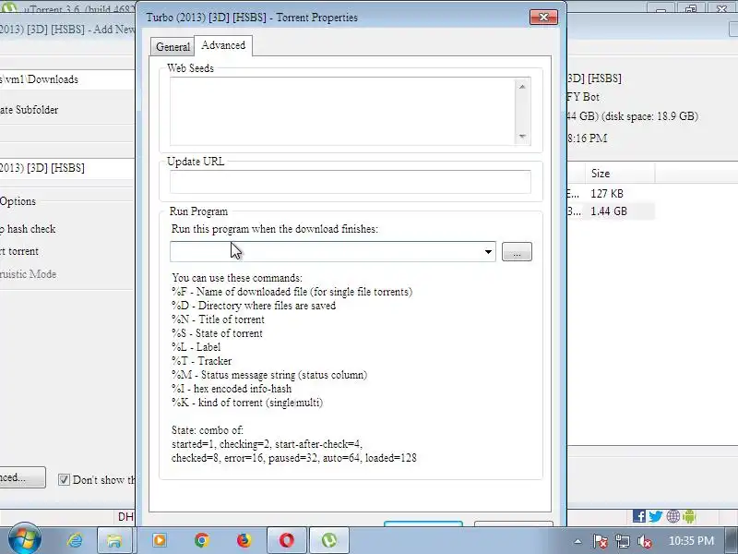Click the '%T - Tracker' line
The width and height of the screenshot is (738, 554).
tap(201, 361)
